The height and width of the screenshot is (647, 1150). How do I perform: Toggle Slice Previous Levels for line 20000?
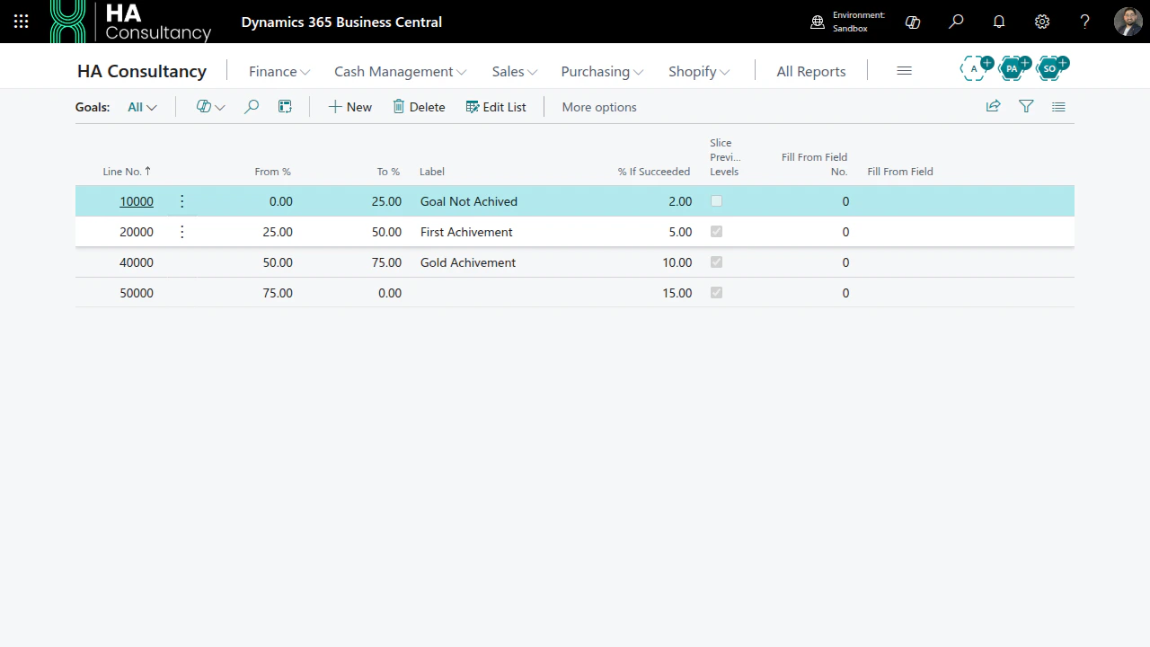click(716, 232)
